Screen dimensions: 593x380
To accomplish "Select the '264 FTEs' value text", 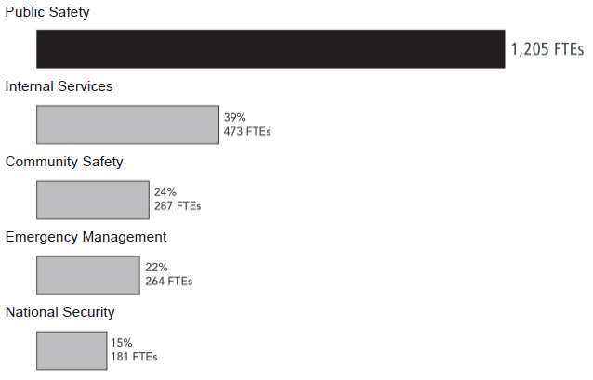I will (x=169, y=282).
